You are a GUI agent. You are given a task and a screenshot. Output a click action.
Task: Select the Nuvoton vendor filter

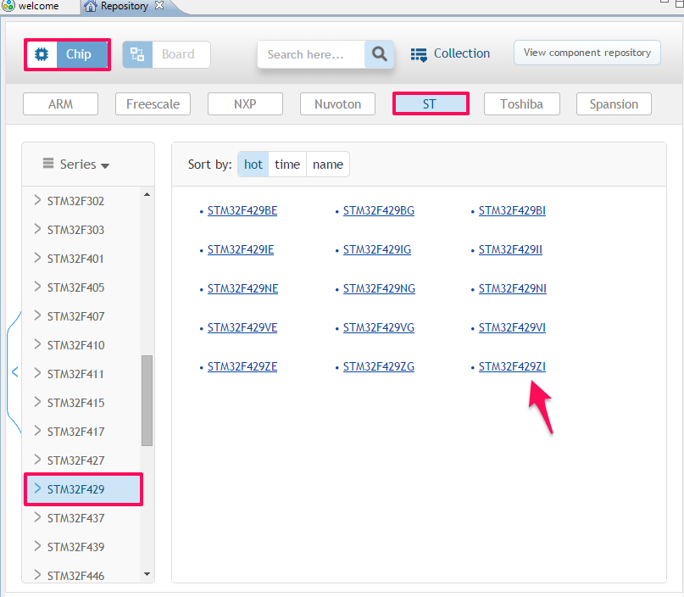point(337,104)
